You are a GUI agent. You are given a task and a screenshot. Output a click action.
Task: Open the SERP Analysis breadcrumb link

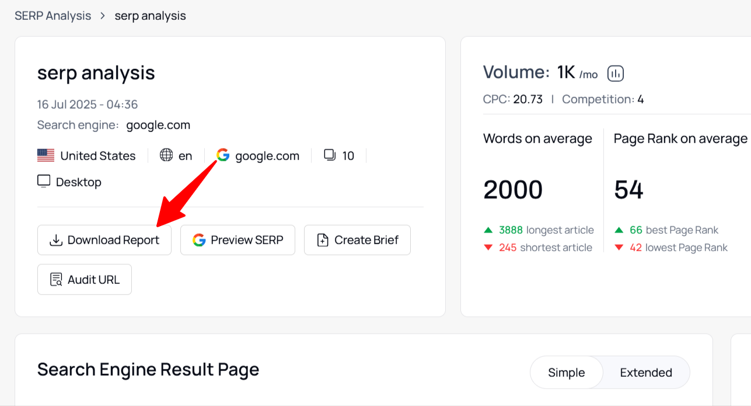[53, 16]
